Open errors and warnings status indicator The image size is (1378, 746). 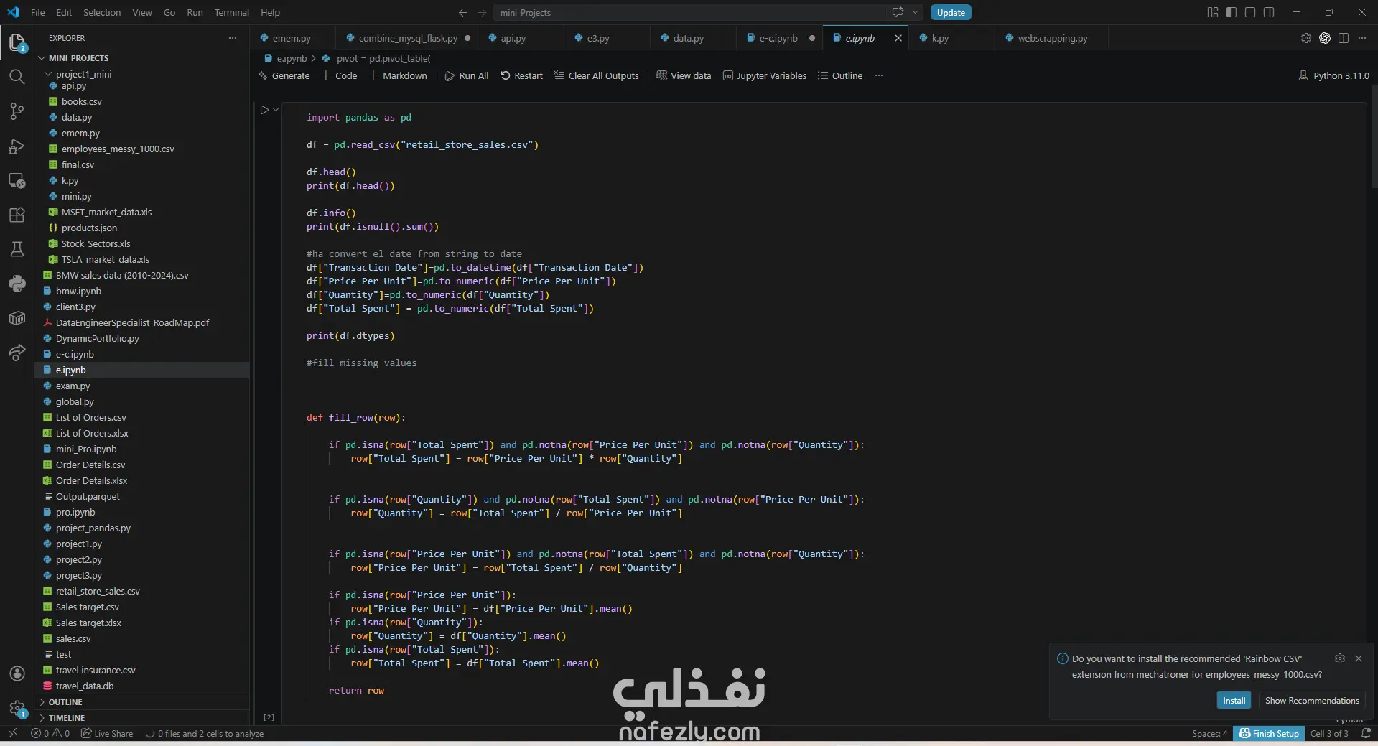tap(50, 733)
